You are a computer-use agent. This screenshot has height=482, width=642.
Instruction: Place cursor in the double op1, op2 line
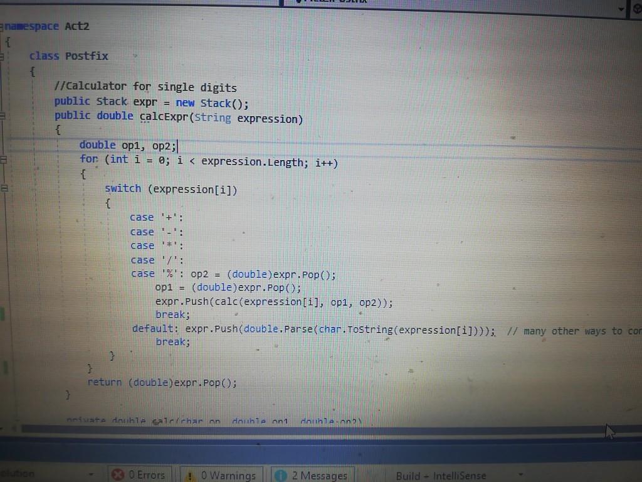(144, 145)
